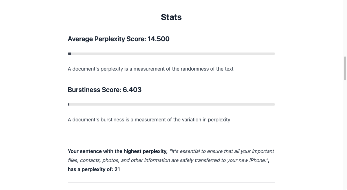The height and width of the screenshot is (190, 347).
Task: Click the perplexity score progress bar
Action: click(171, 54)
